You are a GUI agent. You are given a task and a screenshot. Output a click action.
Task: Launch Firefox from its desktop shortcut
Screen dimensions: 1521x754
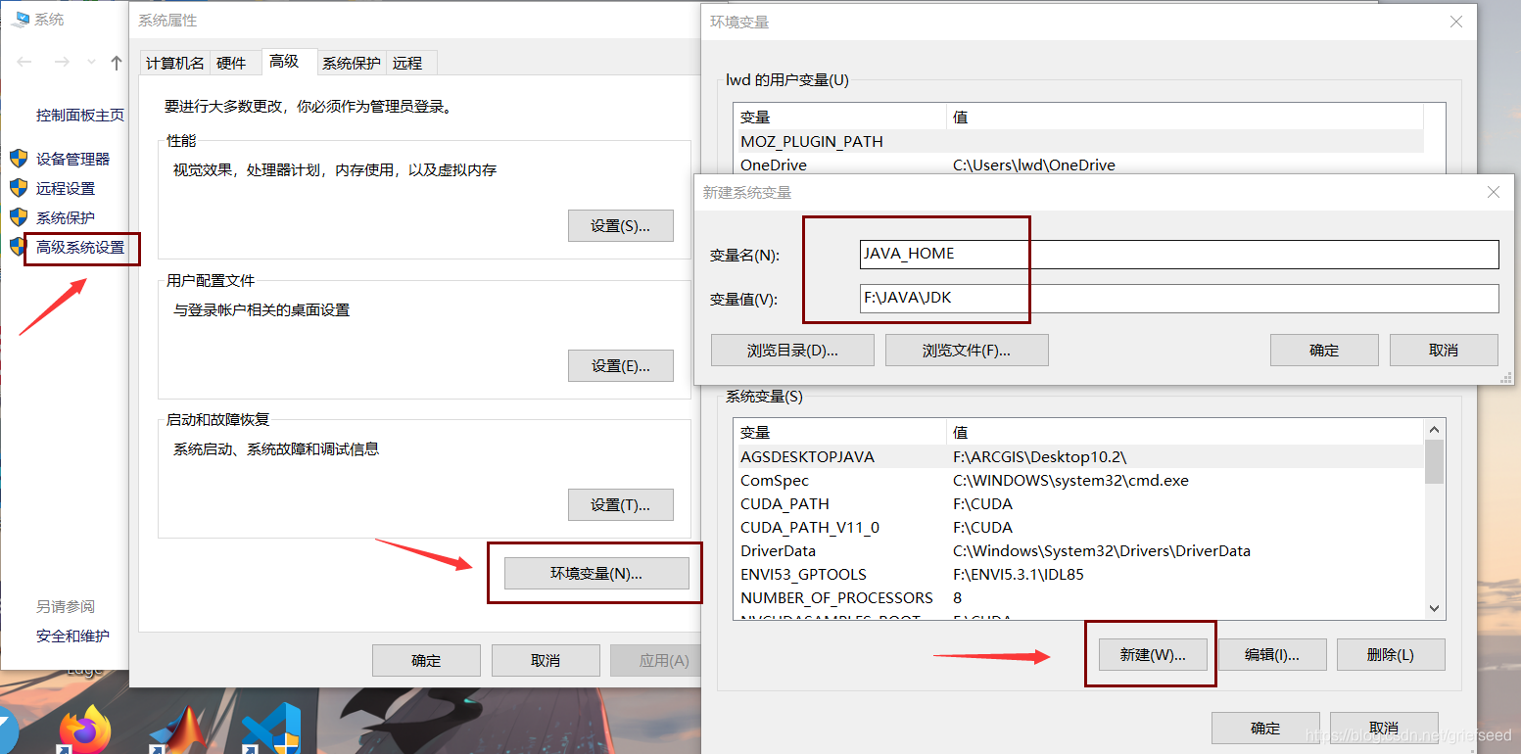[84, 729]
